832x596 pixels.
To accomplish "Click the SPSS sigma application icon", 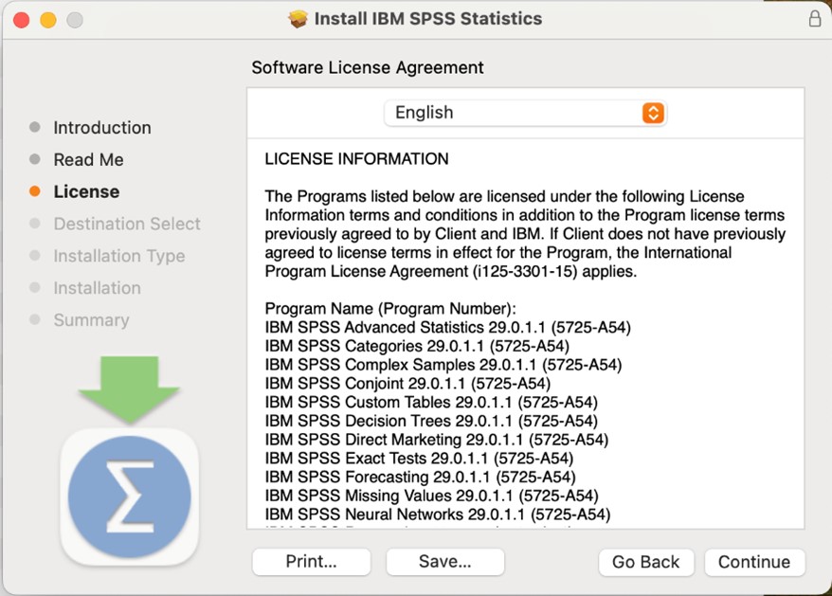I will (129, 497).
